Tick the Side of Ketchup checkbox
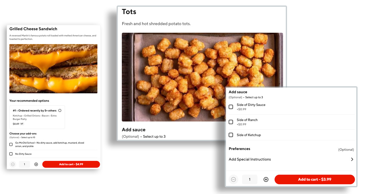 [x=231, y=135]
